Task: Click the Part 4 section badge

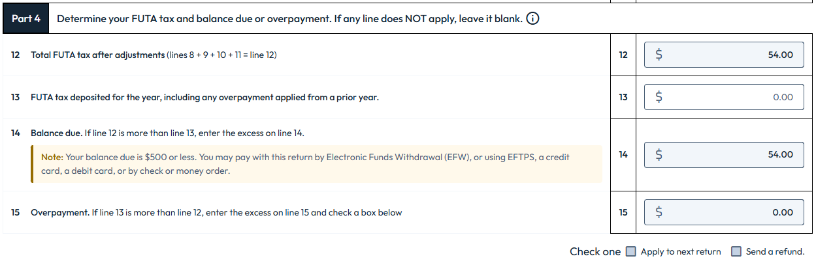Action: (x=26, y=18)
